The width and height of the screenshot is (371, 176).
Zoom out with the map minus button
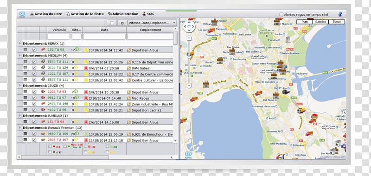pyautogui.click(x=189, y=86)
